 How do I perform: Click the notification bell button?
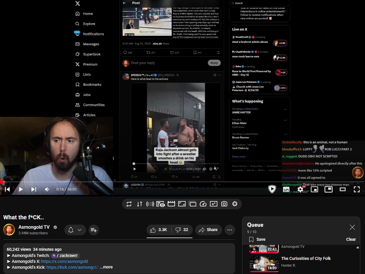tap(71, 230)
